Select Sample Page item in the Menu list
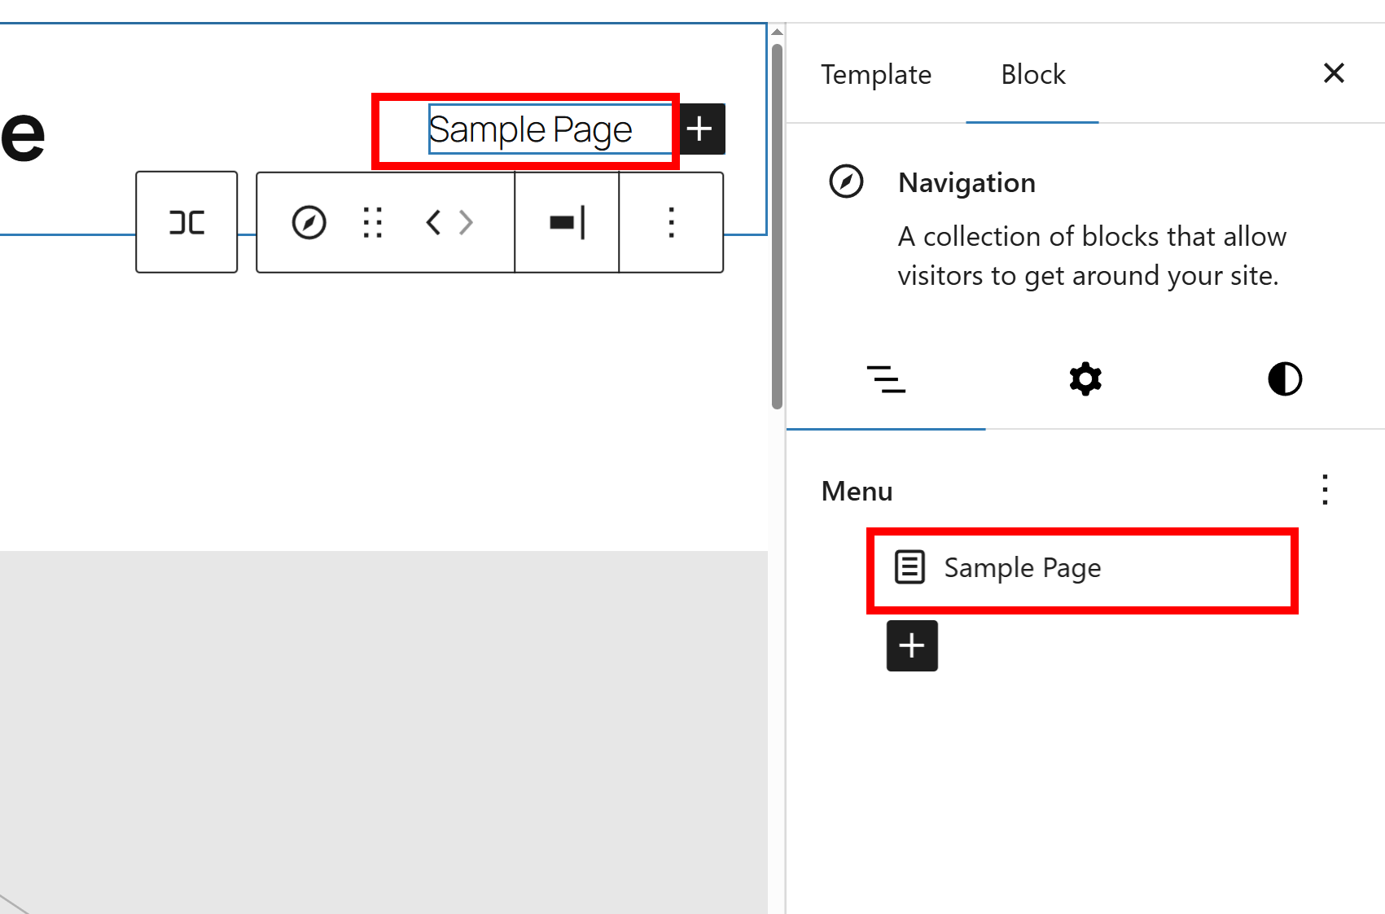The image size is (1385, 914). pos(1082,568)
